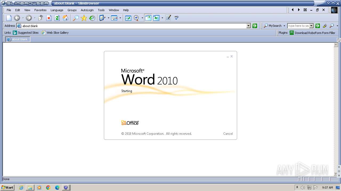The width and height of the screenshot is (341, 191).
Task: Click the Search magnifier toolbar icon
Action: click(x=76, y=18)
